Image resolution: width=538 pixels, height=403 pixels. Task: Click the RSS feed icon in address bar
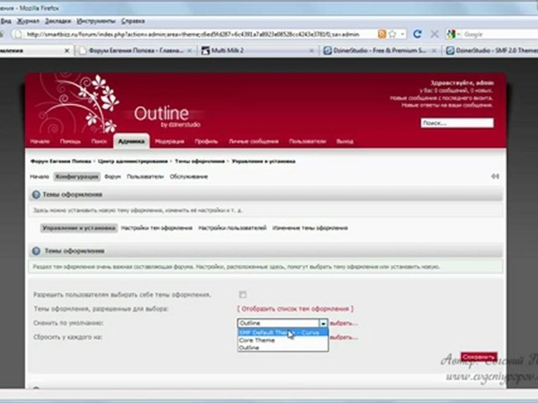coord(382,34)
